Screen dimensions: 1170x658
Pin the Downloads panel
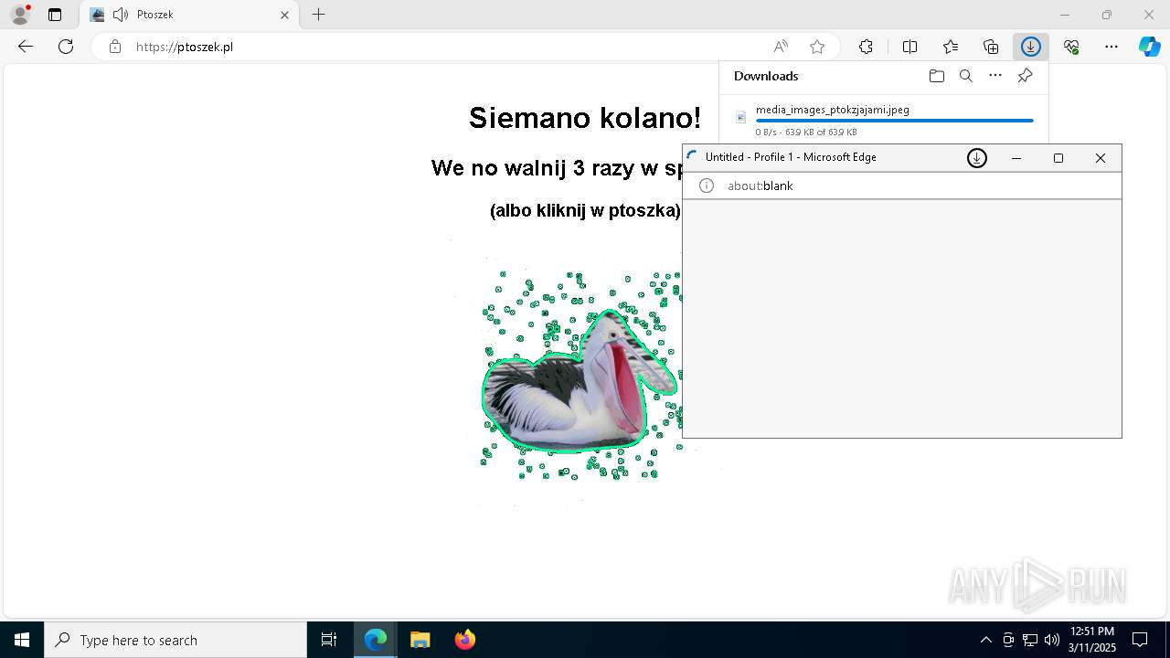1025,76
